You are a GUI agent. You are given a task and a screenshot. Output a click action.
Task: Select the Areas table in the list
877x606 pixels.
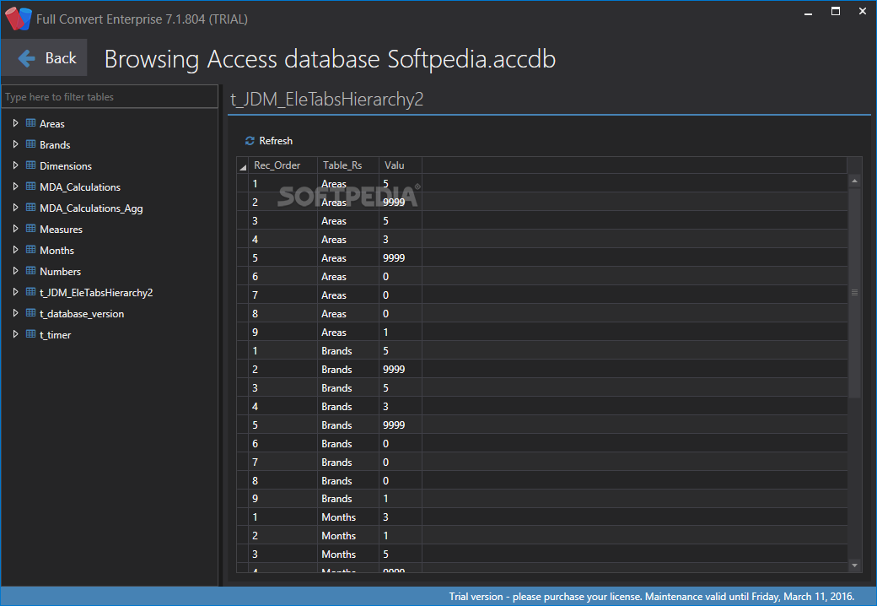coord(52,124)
